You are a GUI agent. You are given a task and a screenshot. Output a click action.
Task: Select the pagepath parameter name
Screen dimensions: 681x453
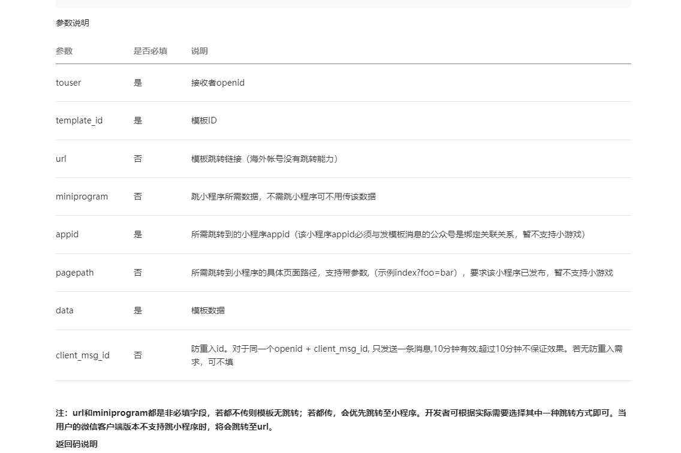coord(74,273)
